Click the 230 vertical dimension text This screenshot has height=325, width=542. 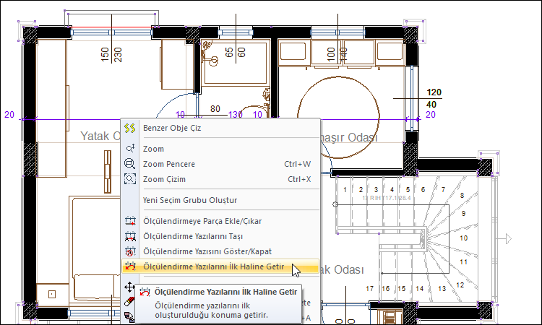coord(118,54)
